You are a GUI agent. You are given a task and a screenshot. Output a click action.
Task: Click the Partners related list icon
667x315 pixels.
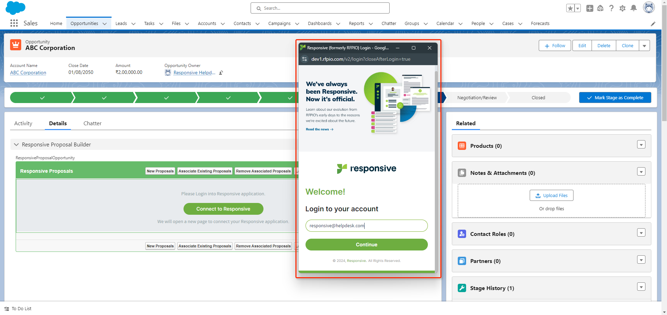coord(462,261)
